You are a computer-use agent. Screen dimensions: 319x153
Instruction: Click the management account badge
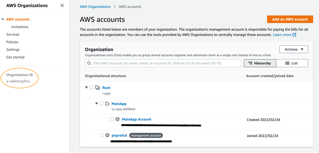[x=146, y=135]
